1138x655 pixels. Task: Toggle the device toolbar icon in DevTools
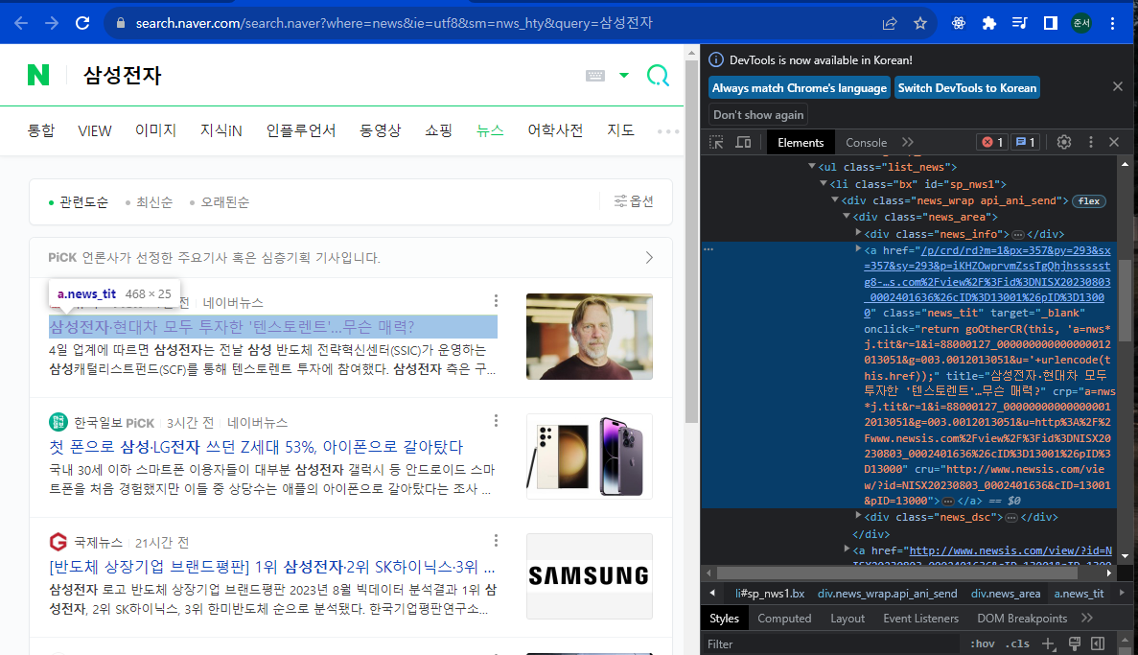pos(743,142)
